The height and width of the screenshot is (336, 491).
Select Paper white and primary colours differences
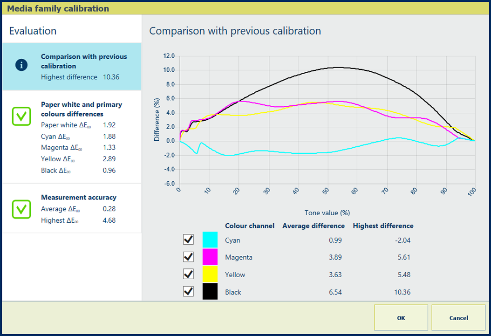81,109
